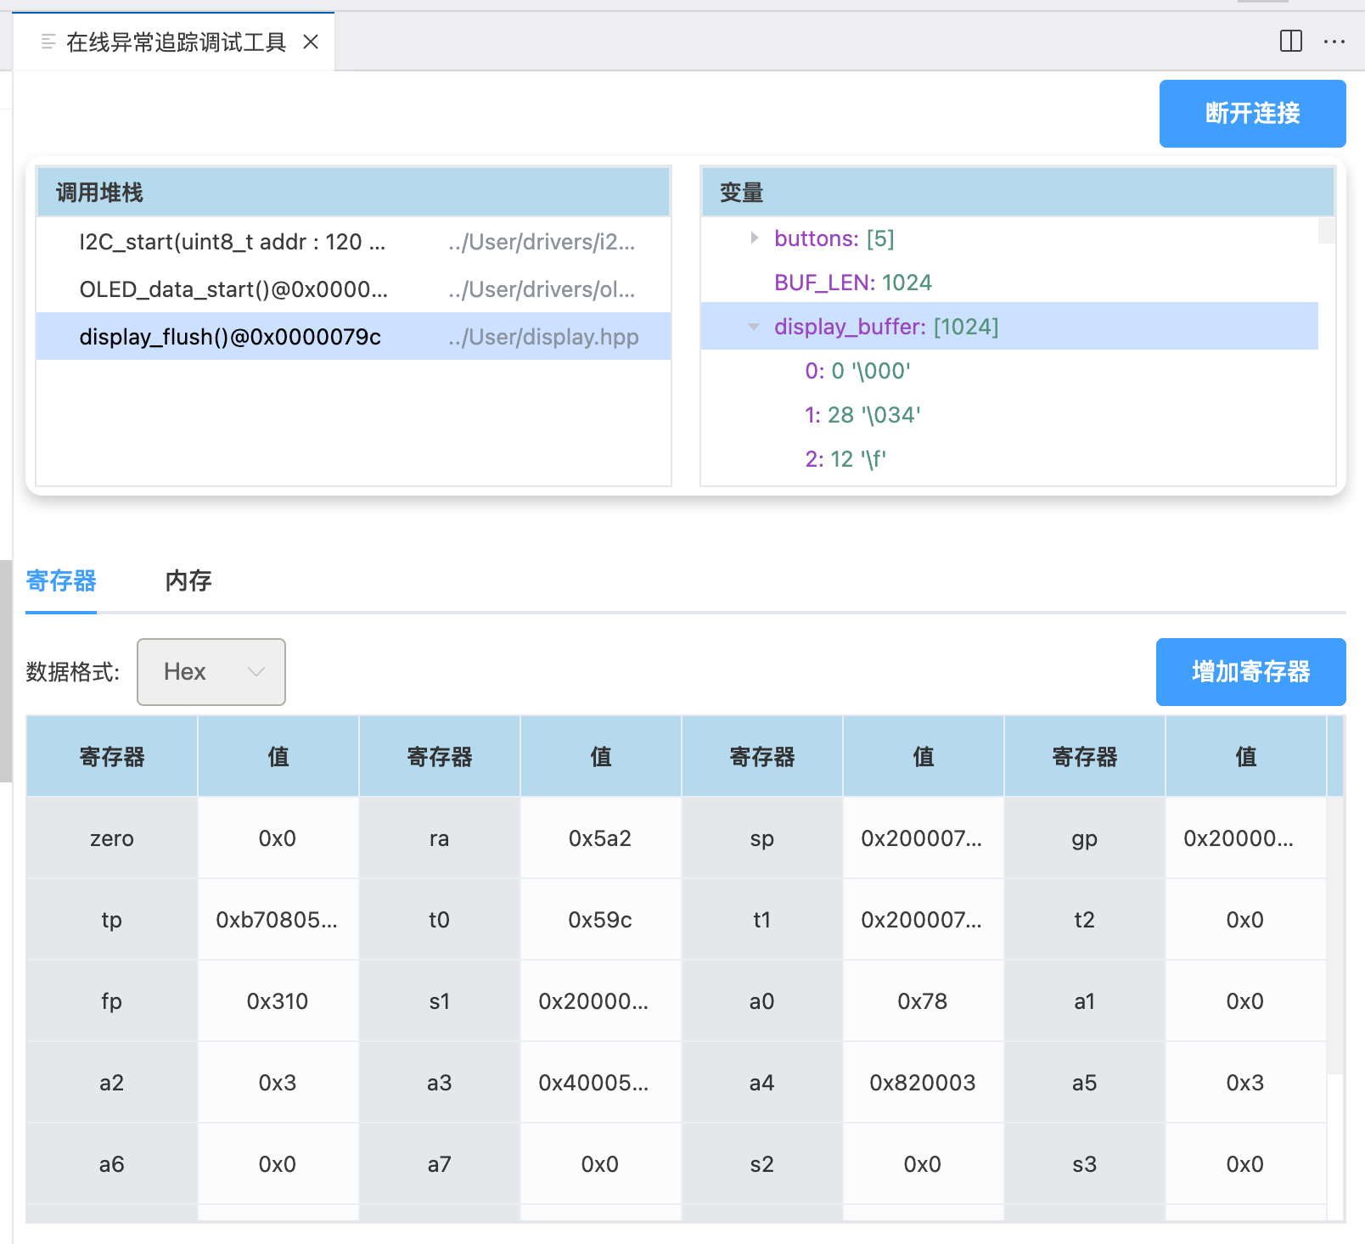Open the more actions ellipsis menu
Screen dimensions: 1365x1244
click(1334, 42)
